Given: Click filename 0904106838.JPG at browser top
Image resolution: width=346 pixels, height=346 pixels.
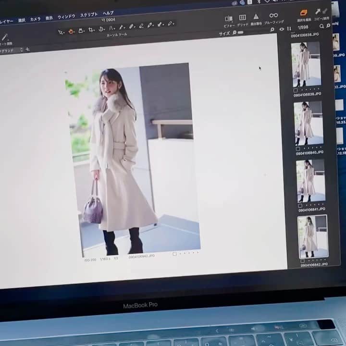Looking at the screenshot, I should 305,35.
